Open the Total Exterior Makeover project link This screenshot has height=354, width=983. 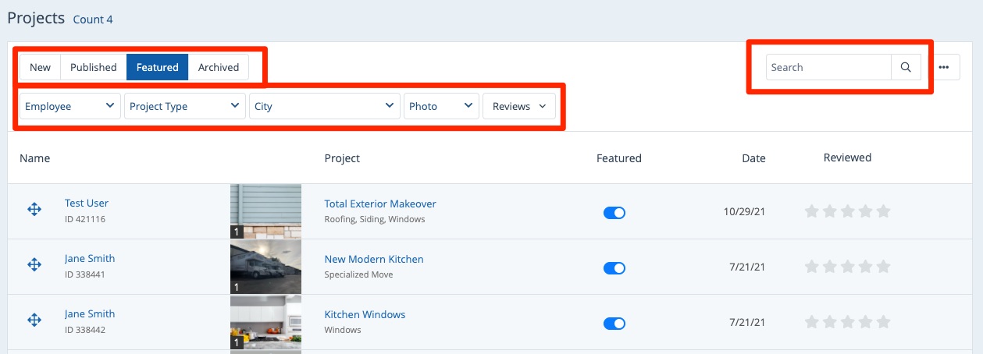coord(380,204)
